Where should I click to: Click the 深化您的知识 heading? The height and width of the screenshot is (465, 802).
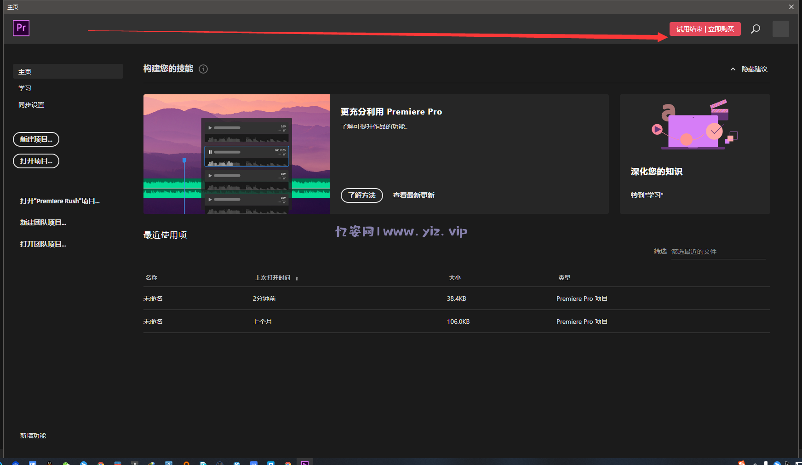point(657,172)
